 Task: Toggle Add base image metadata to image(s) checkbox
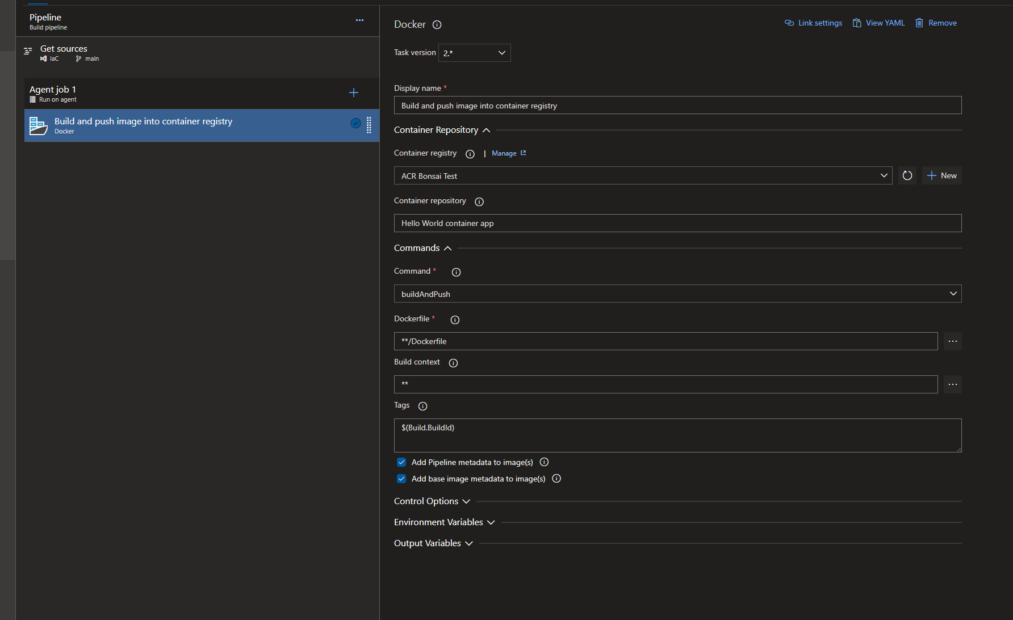pyautogui.click(x=401, y=479)
